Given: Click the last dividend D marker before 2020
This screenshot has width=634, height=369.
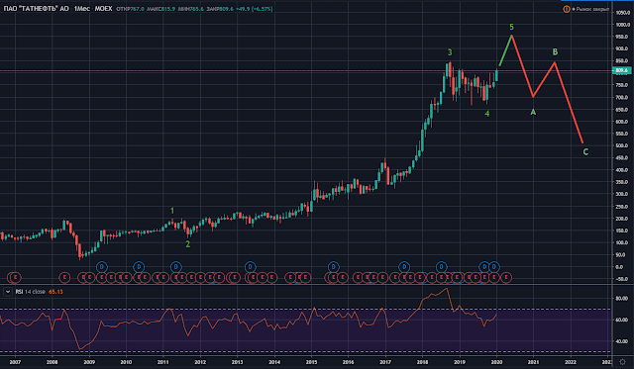Looking at the screenshot, I should pyautogui.click(x=494, y=267).
